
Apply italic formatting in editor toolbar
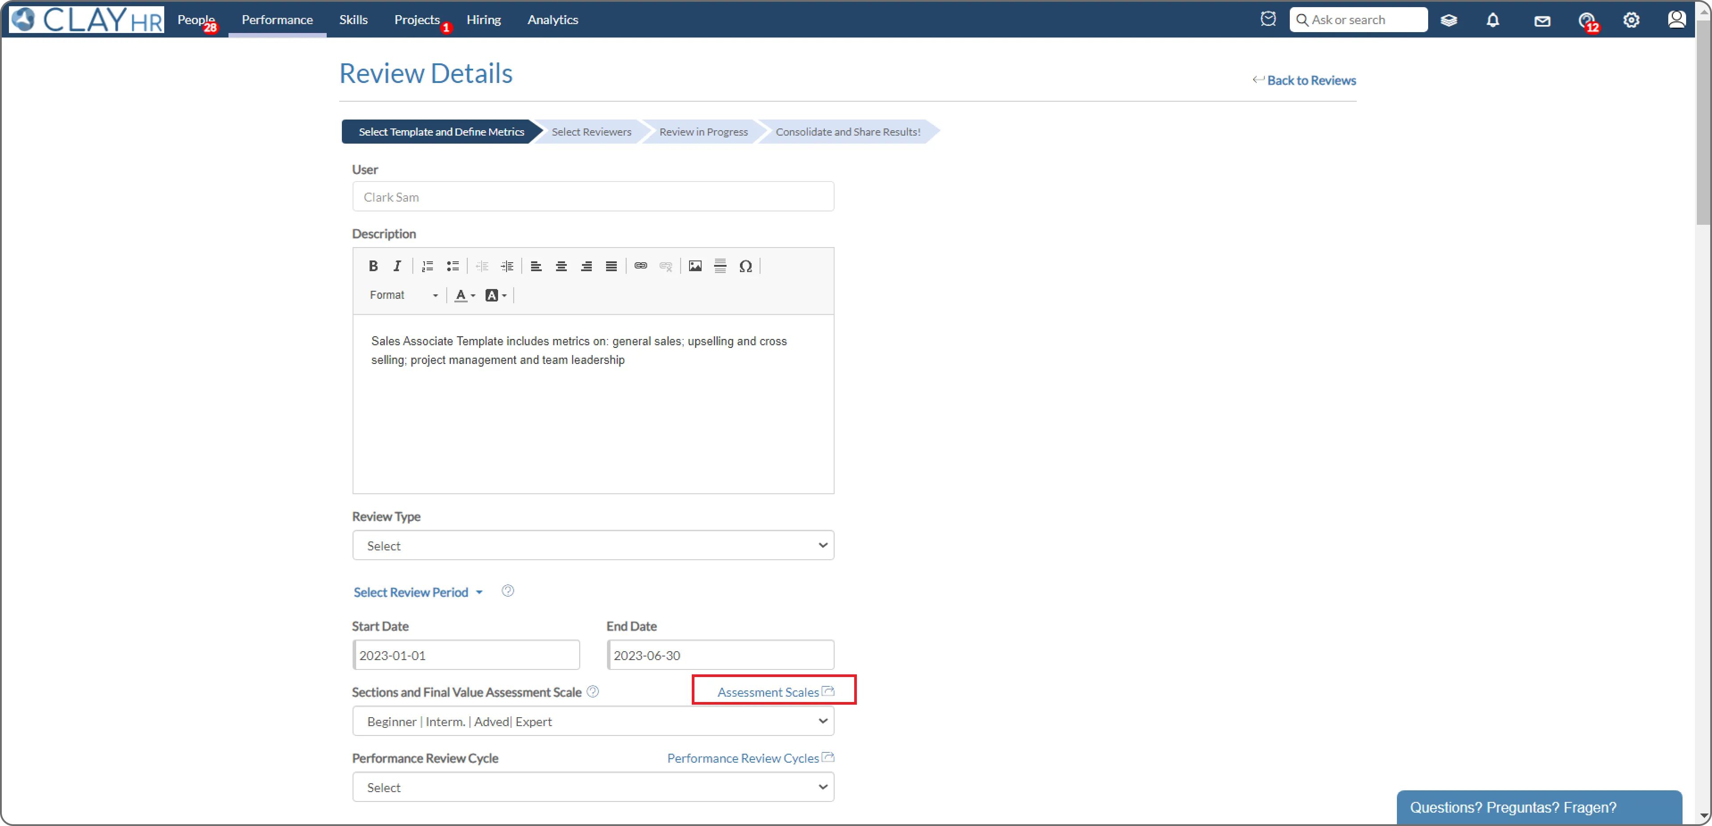(397, 266)
